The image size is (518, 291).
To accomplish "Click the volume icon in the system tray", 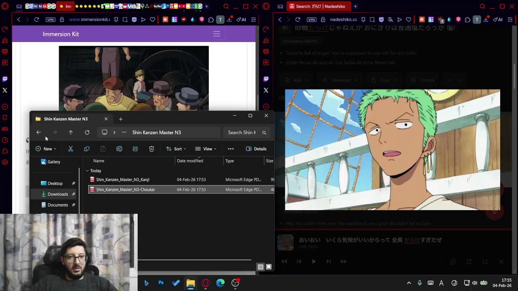I will (475, 283).
